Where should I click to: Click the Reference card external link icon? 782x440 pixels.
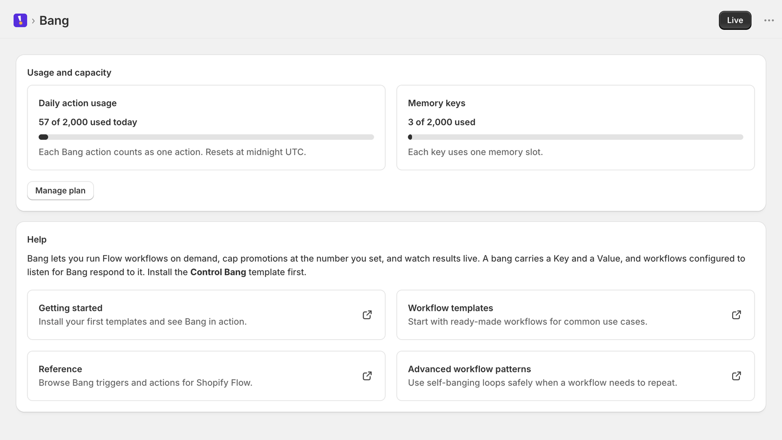click(367, 376)
